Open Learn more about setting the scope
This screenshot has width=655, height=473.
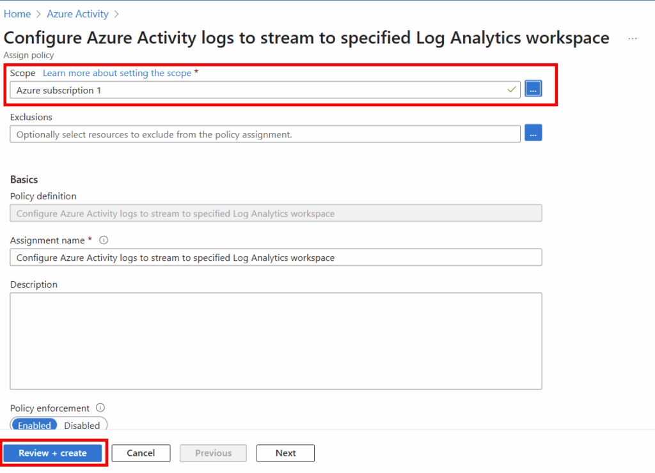click(117, 73)
